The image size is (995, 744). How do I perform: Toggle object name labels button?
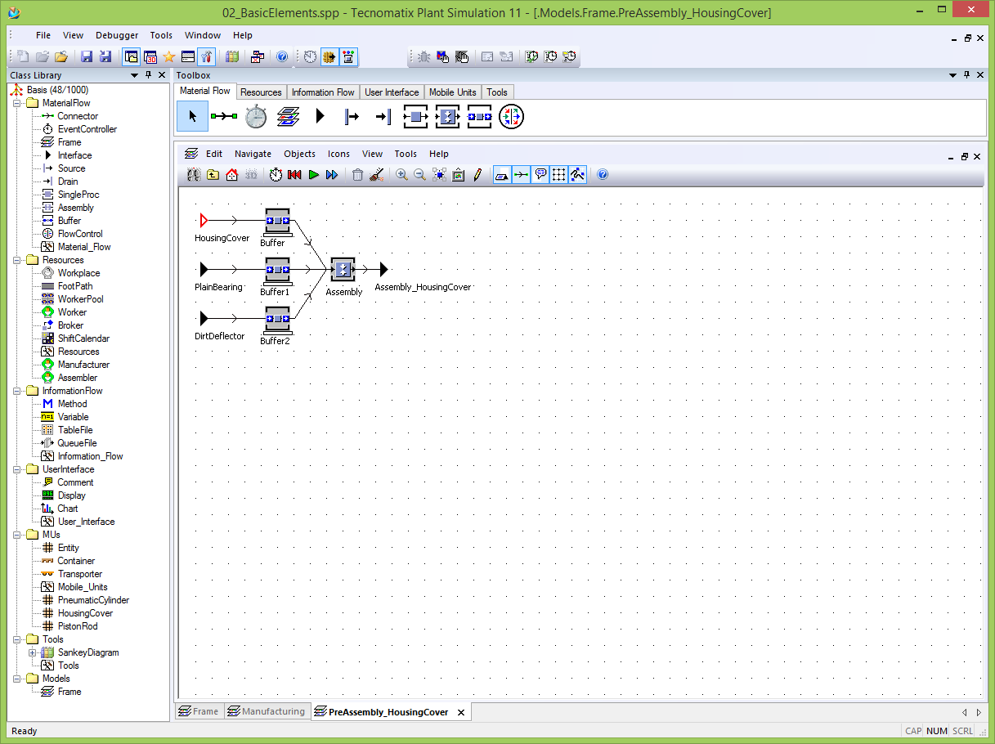tap(502, 175)
